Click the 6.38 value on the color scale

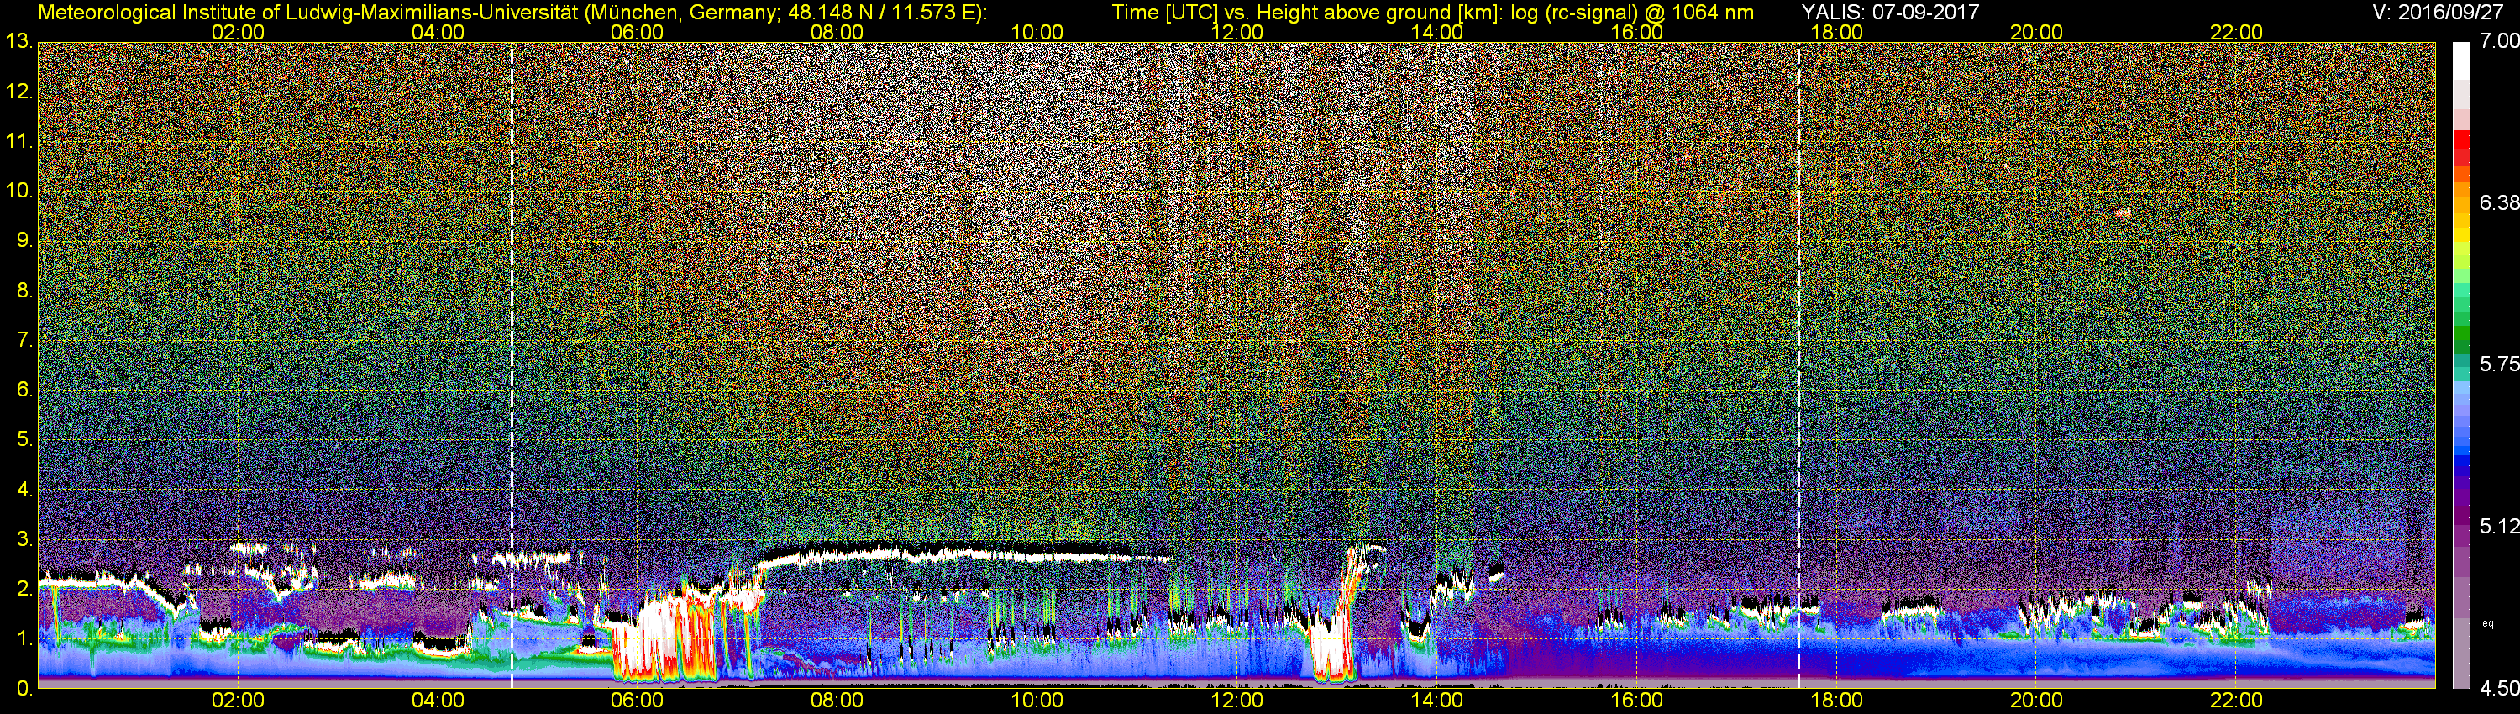(x=2498, y=202)
